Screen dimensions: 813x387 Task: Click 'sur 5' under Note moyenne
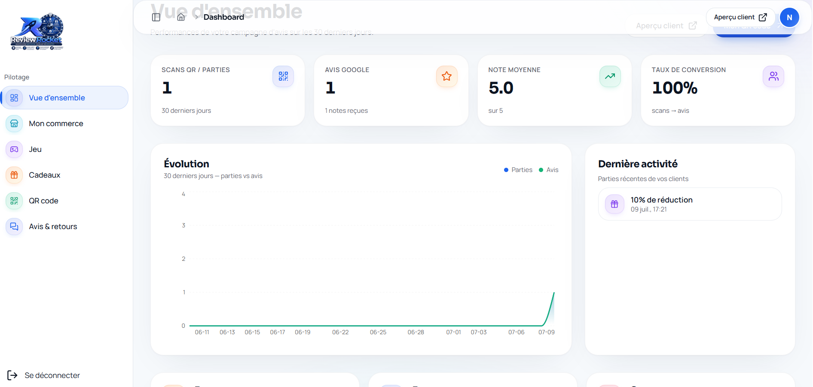click(x=495, y=111)
